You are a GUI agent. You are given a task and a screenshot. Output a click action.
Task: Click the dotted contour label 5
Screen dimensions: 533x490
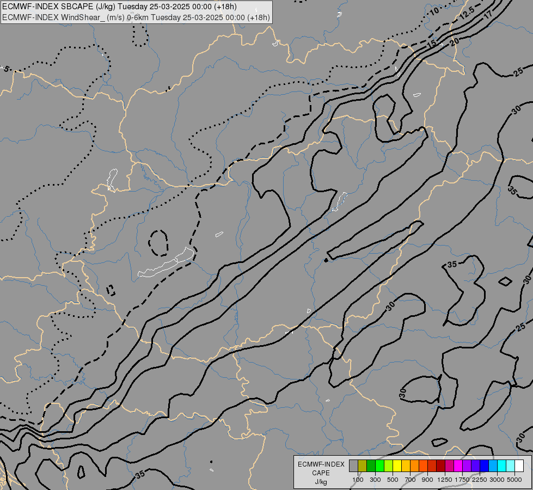point(6,69)
